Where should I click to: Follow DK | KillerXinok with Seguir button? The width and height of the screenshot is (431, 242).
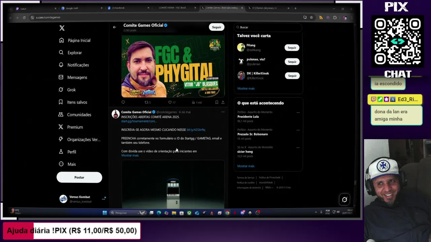pos(292,76)
